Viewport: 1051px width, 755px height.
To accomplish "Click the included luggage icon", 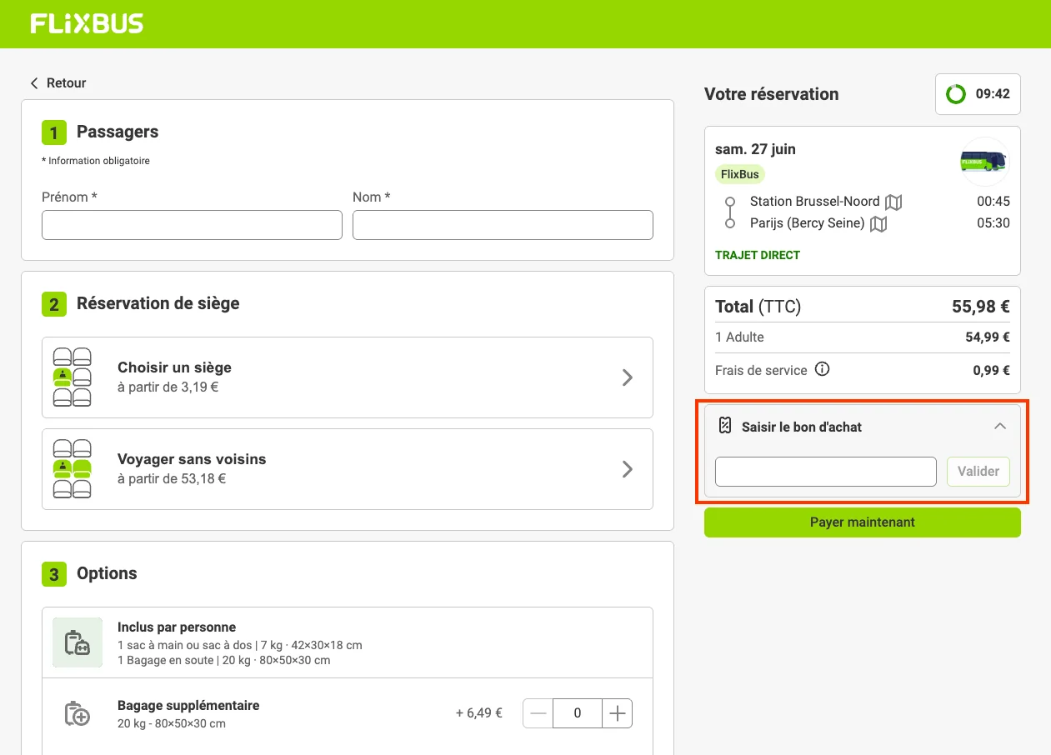I will [x=78, y=642].
